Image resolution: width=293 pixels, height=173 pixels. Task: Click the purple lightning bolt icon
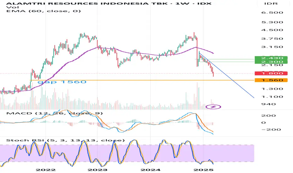pos(213,107)
